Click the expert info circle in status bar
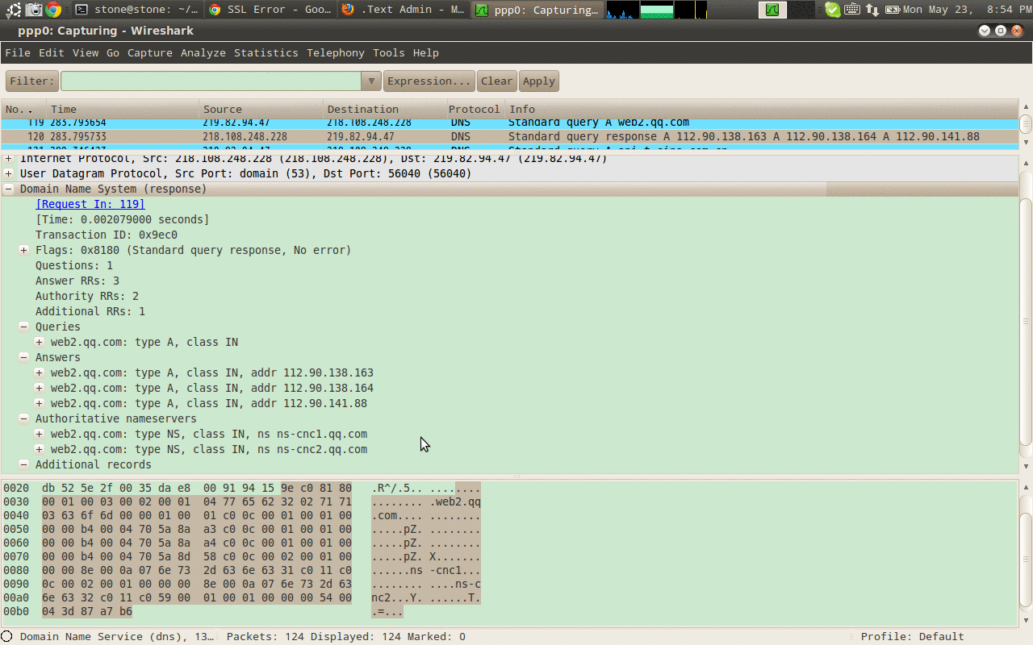The height and width of the screenshot is (645, 1033). pyautogui.click(x=7, y=636)
